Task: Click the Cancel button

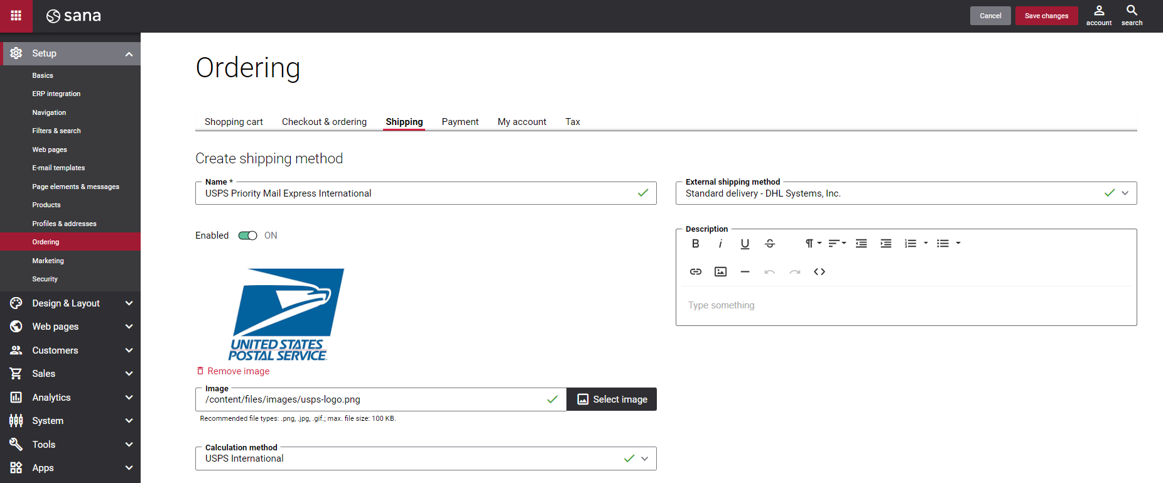Action: click(990, 16)
